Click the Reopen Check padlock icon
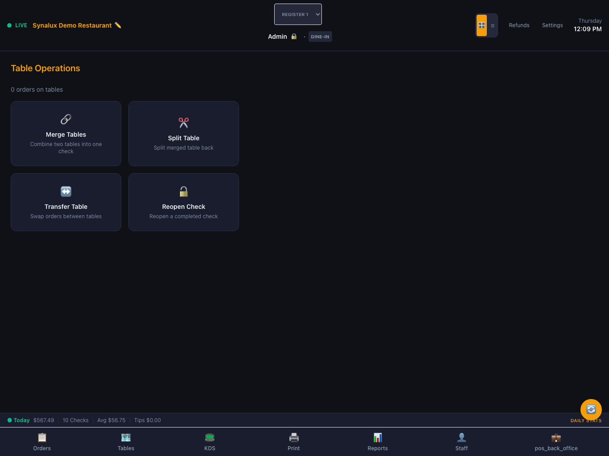The width and height of the screenshot is (609, 456). coord(184,191)
